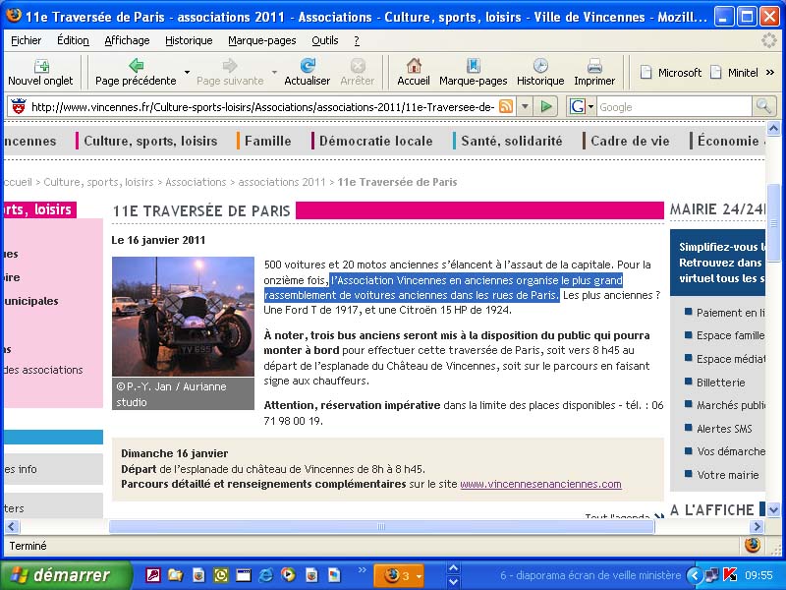The image size is (786, 590).
Task: Select the Santé, solidarité section
Action: click(511, 141)
